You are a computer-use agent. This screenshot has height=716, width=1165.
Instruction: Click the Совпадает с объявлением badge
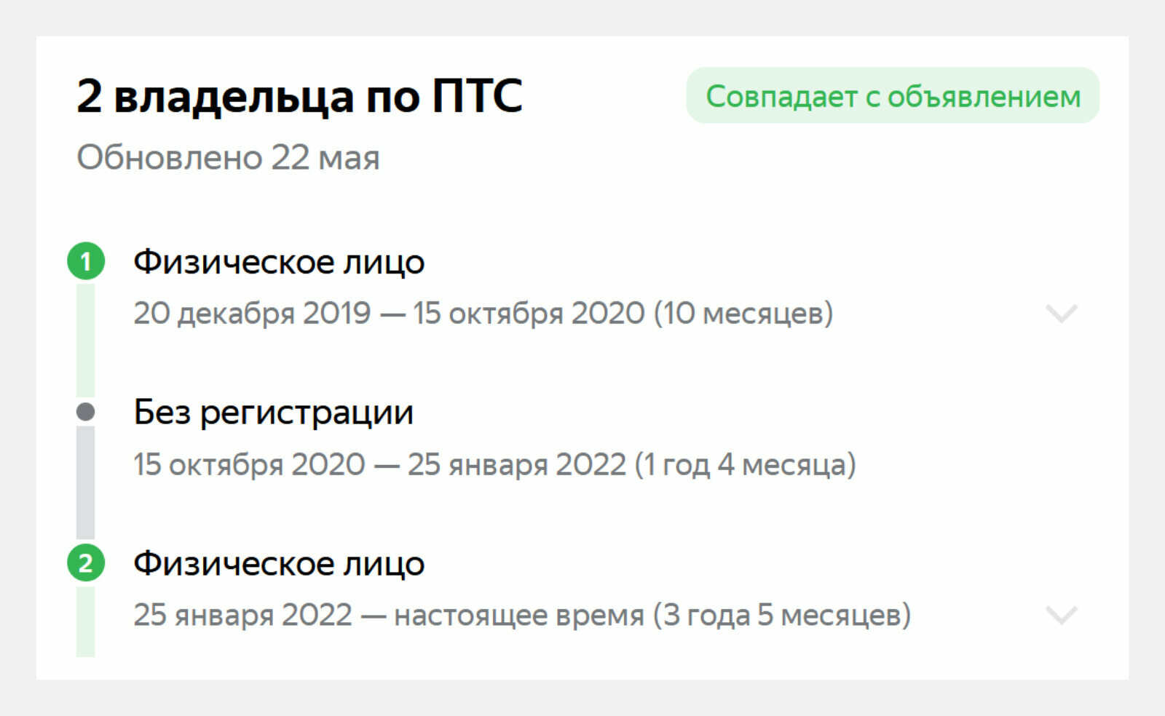(x=893, y=95)
